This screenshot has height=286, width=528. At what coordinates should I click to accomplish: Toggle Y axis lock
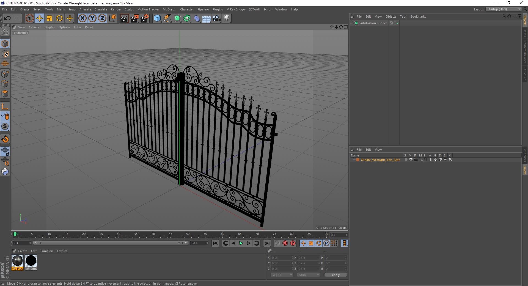[92, 18]
